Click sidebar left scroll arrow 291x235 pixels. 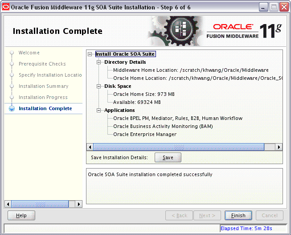tap(8, 204)
